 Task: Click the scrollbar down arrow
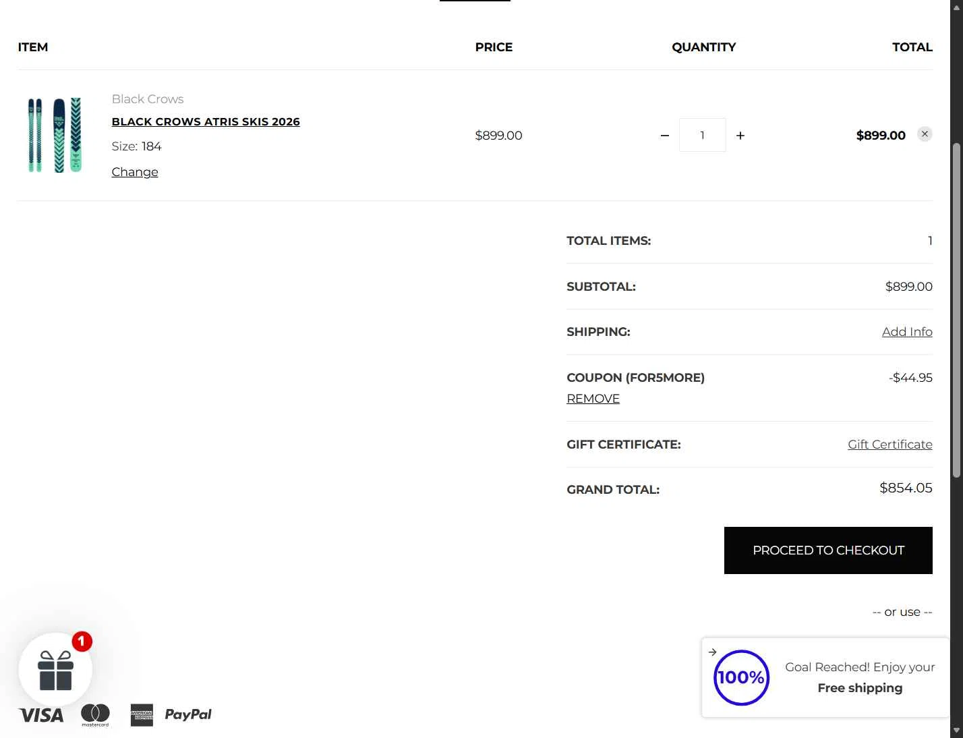(956, 731)
